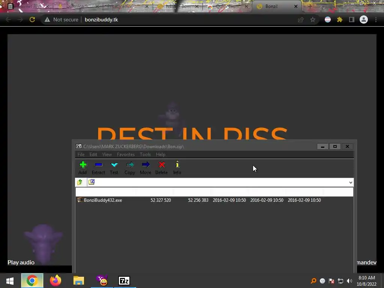Go up one folder level in 7-Zip
The width and height of the screenshot is (384, 288).
(x=80, y=182)
